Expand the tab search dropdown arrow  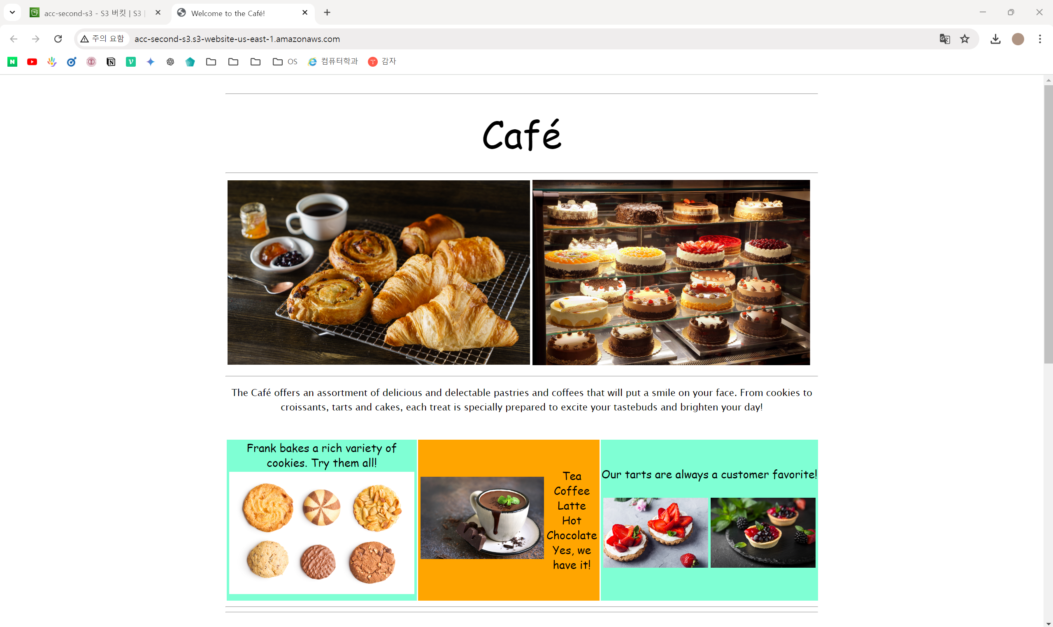12,12
